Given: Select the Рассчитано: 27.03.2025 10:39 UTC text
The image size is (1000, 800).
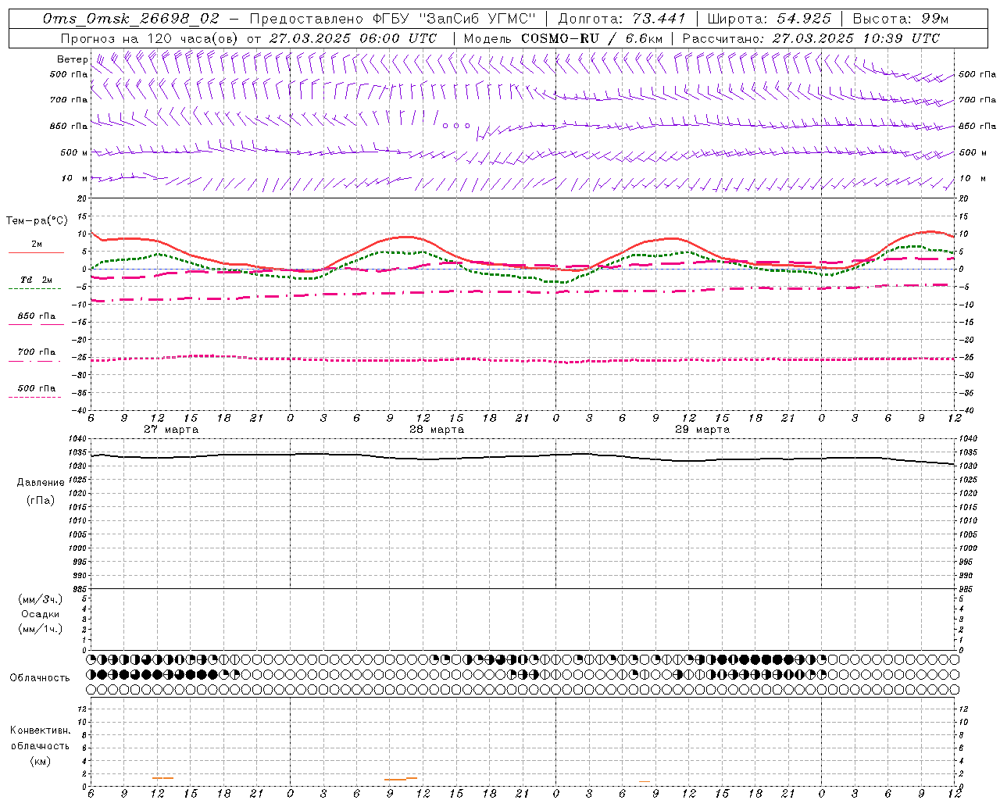Looking at the screenshot, I should pyautogui.click(x=811, y=38).
